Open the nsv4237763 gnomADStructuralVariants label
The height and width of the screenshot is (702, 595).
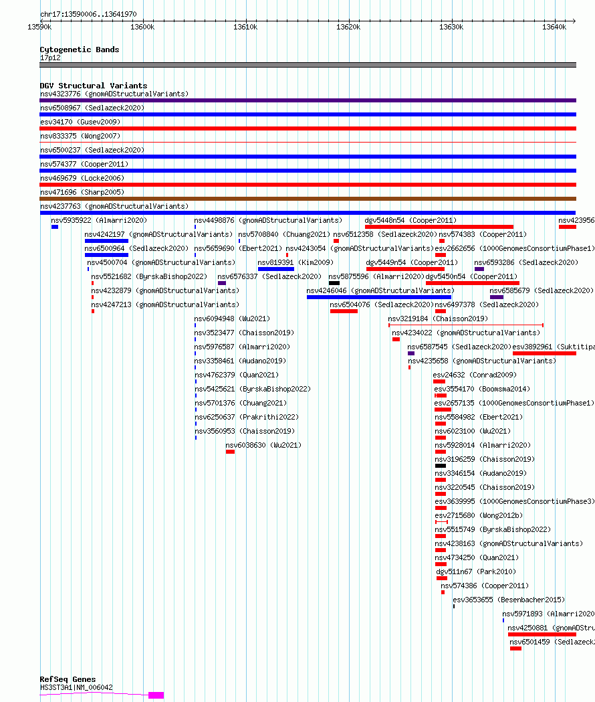tap(114, 206)
